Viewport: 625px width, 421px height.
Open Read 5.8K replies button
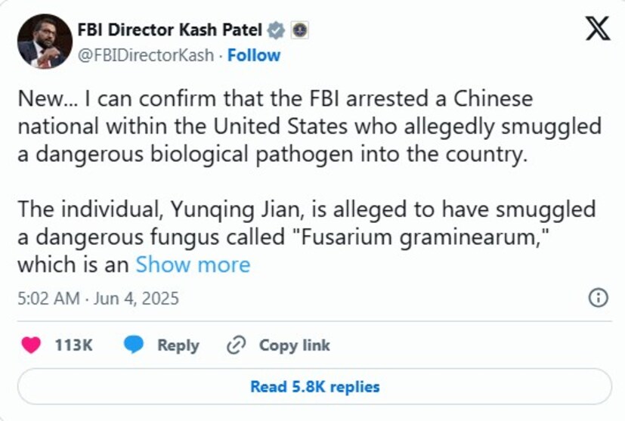pos(314,387)
